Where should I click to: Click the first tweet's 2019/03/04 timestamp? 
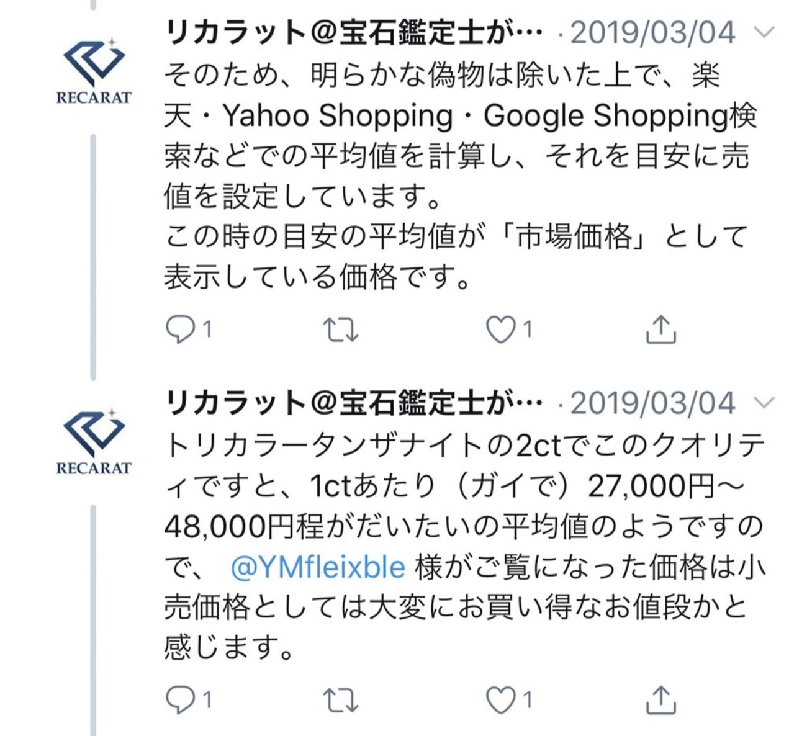(652, 32)
